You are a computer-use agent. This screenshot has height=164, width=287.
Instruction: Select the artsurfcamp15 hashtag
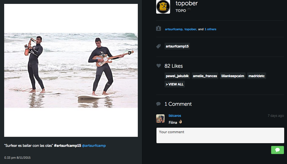[177, 46]
